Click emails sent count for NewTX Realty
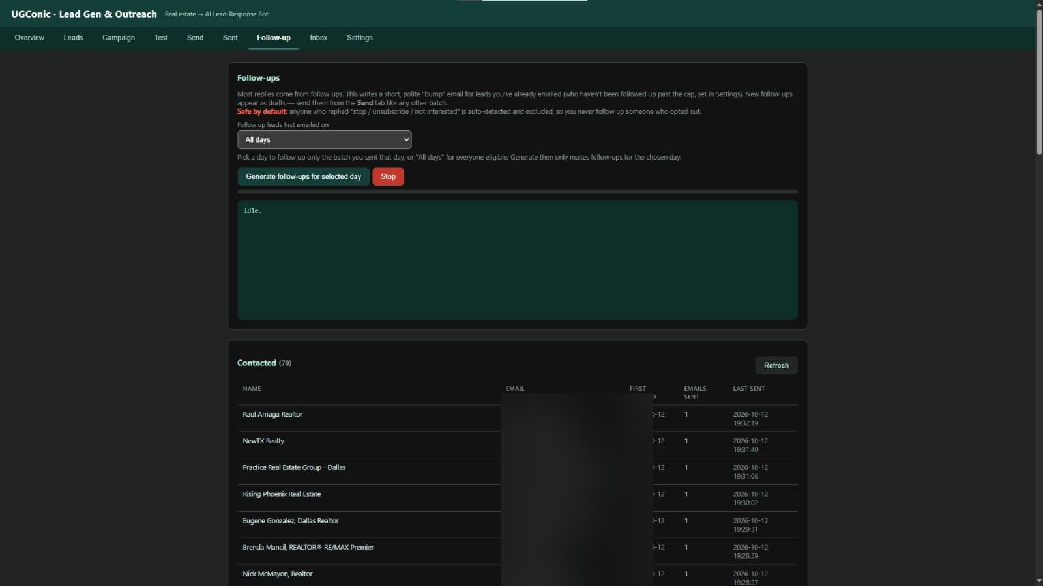The height and width of the screenshot is (586, 1043). 686,441
